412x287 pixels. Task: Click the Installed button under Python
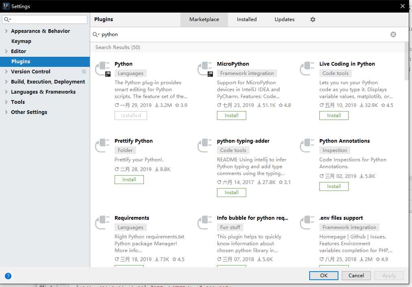[130, 116]
